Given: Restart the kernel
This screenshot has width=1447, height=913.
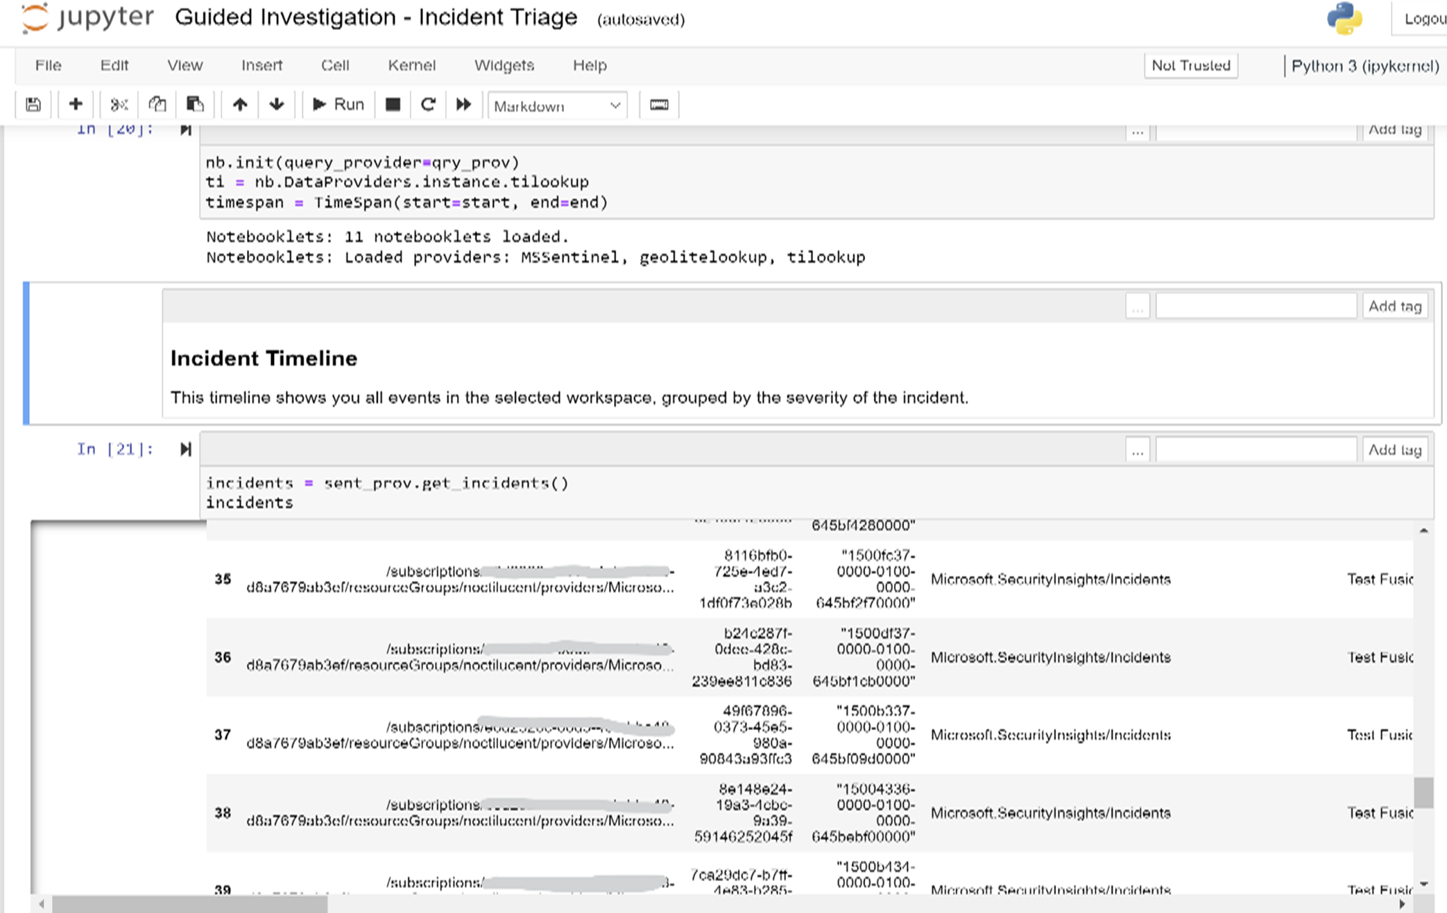Looking at the screenshot, I should (x=428, y=104).
